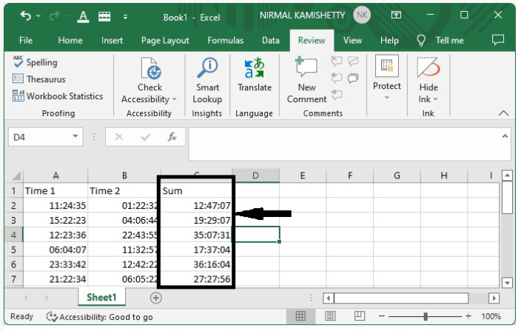518x331 pixels.
Task: Expand the Check Accessibility dropdown arrow
Action: [x=175, y=99]
